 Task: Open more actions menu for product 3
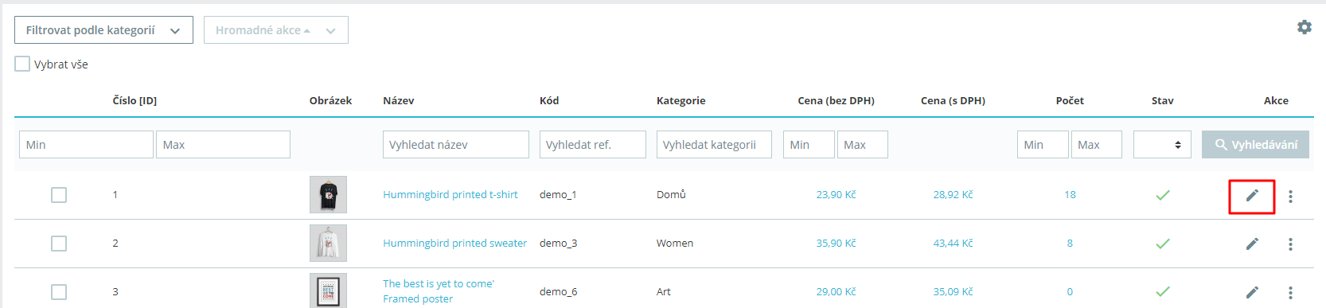(x=1290, y=293)
